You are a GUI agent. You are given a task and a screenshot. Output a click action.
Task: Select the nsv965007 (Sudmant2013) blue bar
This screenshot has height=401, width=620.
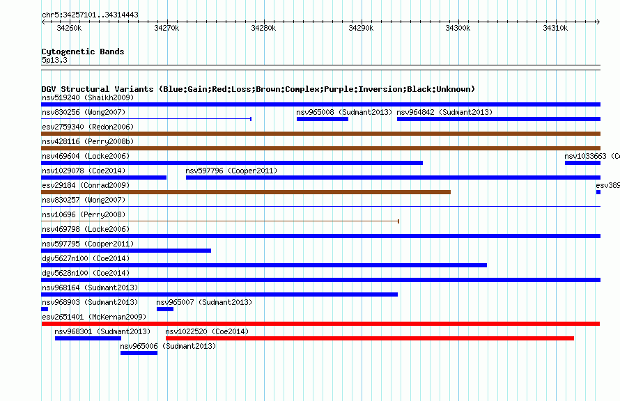[x=165, y=309]
